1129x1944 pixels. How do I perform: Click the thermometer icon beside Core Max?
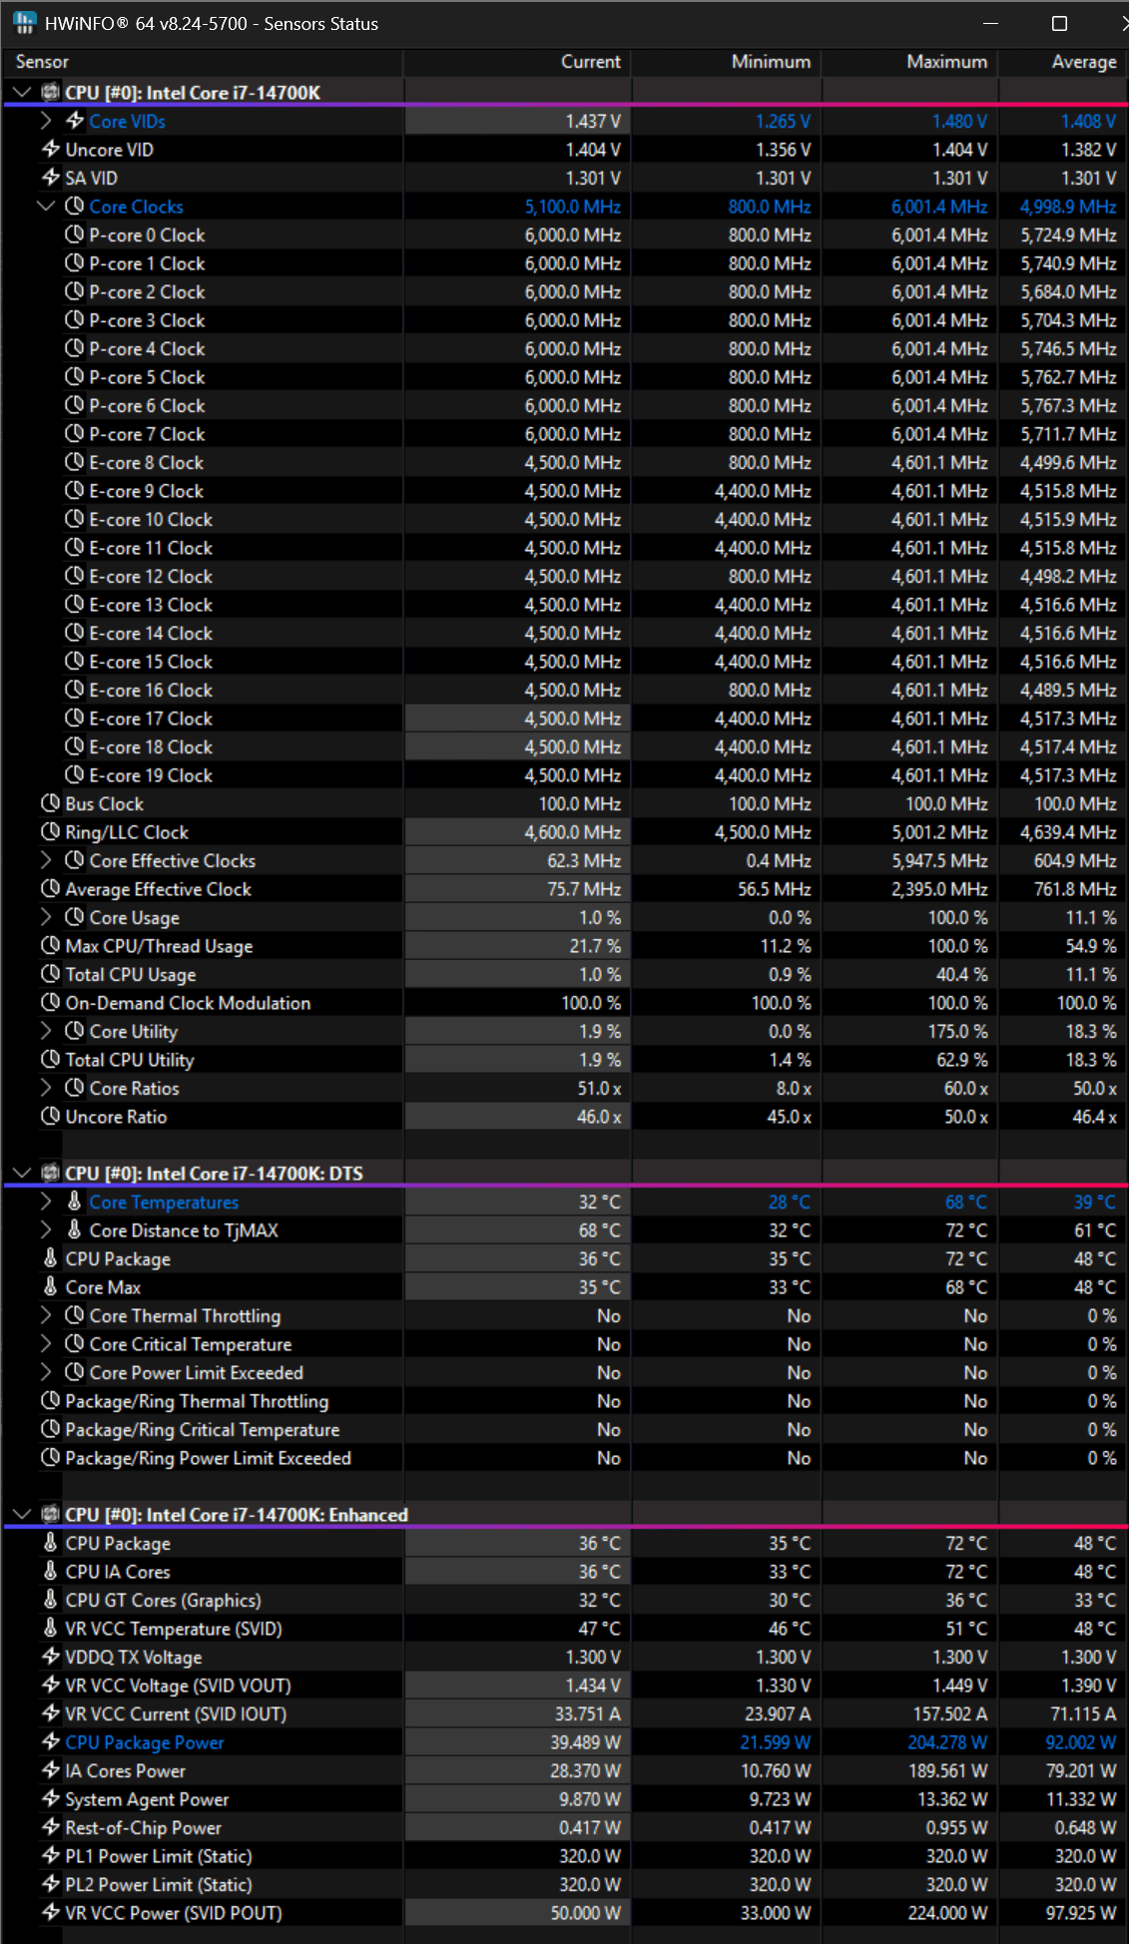pyautogui.click(x=51, y=1286)
